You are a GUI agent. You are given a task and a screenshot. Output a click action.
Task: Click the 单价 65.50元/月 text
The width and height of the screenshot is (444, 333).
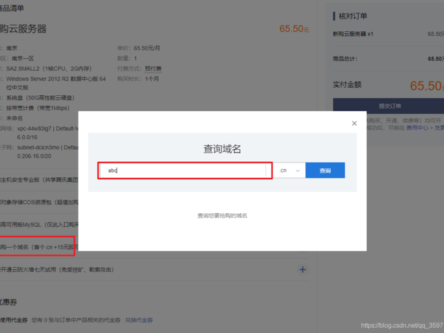click(139, 48)
